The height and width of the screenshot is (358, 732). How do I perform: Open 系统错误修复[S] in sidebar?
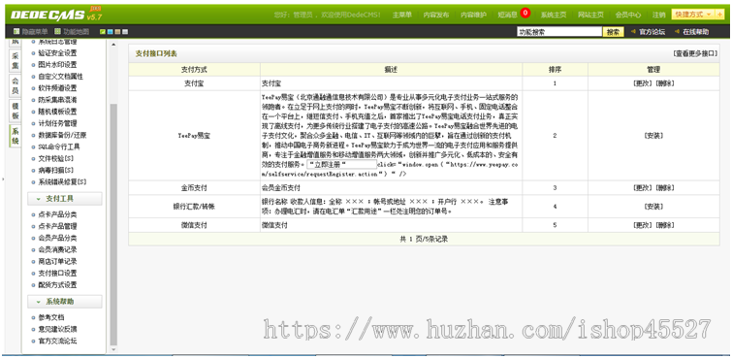coord(62,181)
